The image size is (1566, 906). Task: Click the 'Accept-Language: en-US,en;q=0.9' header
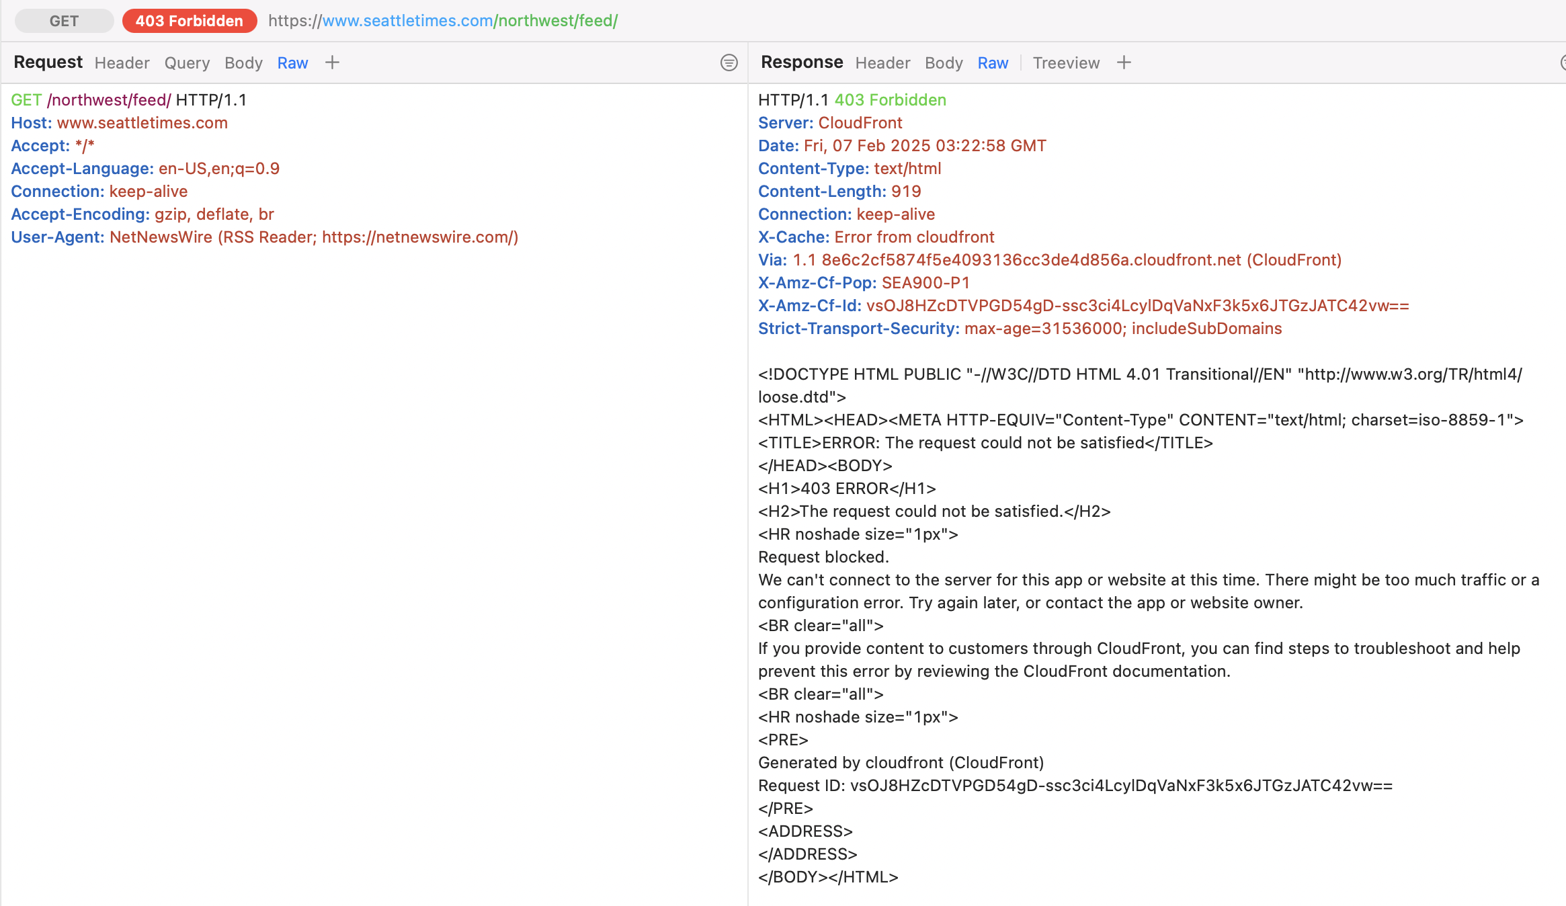pyautogui.click(x=145, y=169)
